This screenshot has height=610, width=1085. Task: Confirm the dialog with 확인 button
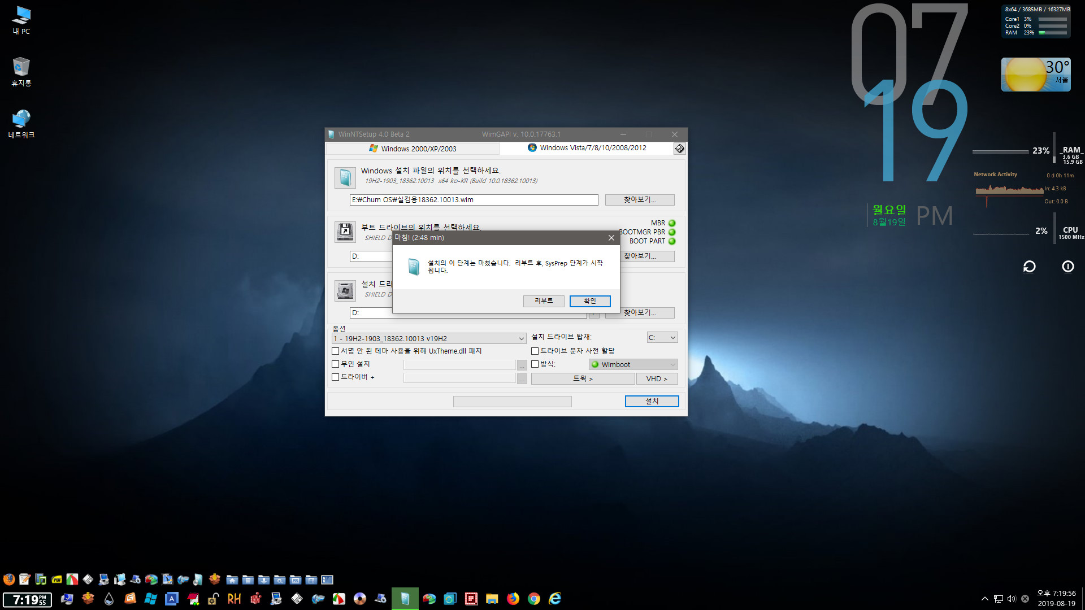tap(590, 301)
